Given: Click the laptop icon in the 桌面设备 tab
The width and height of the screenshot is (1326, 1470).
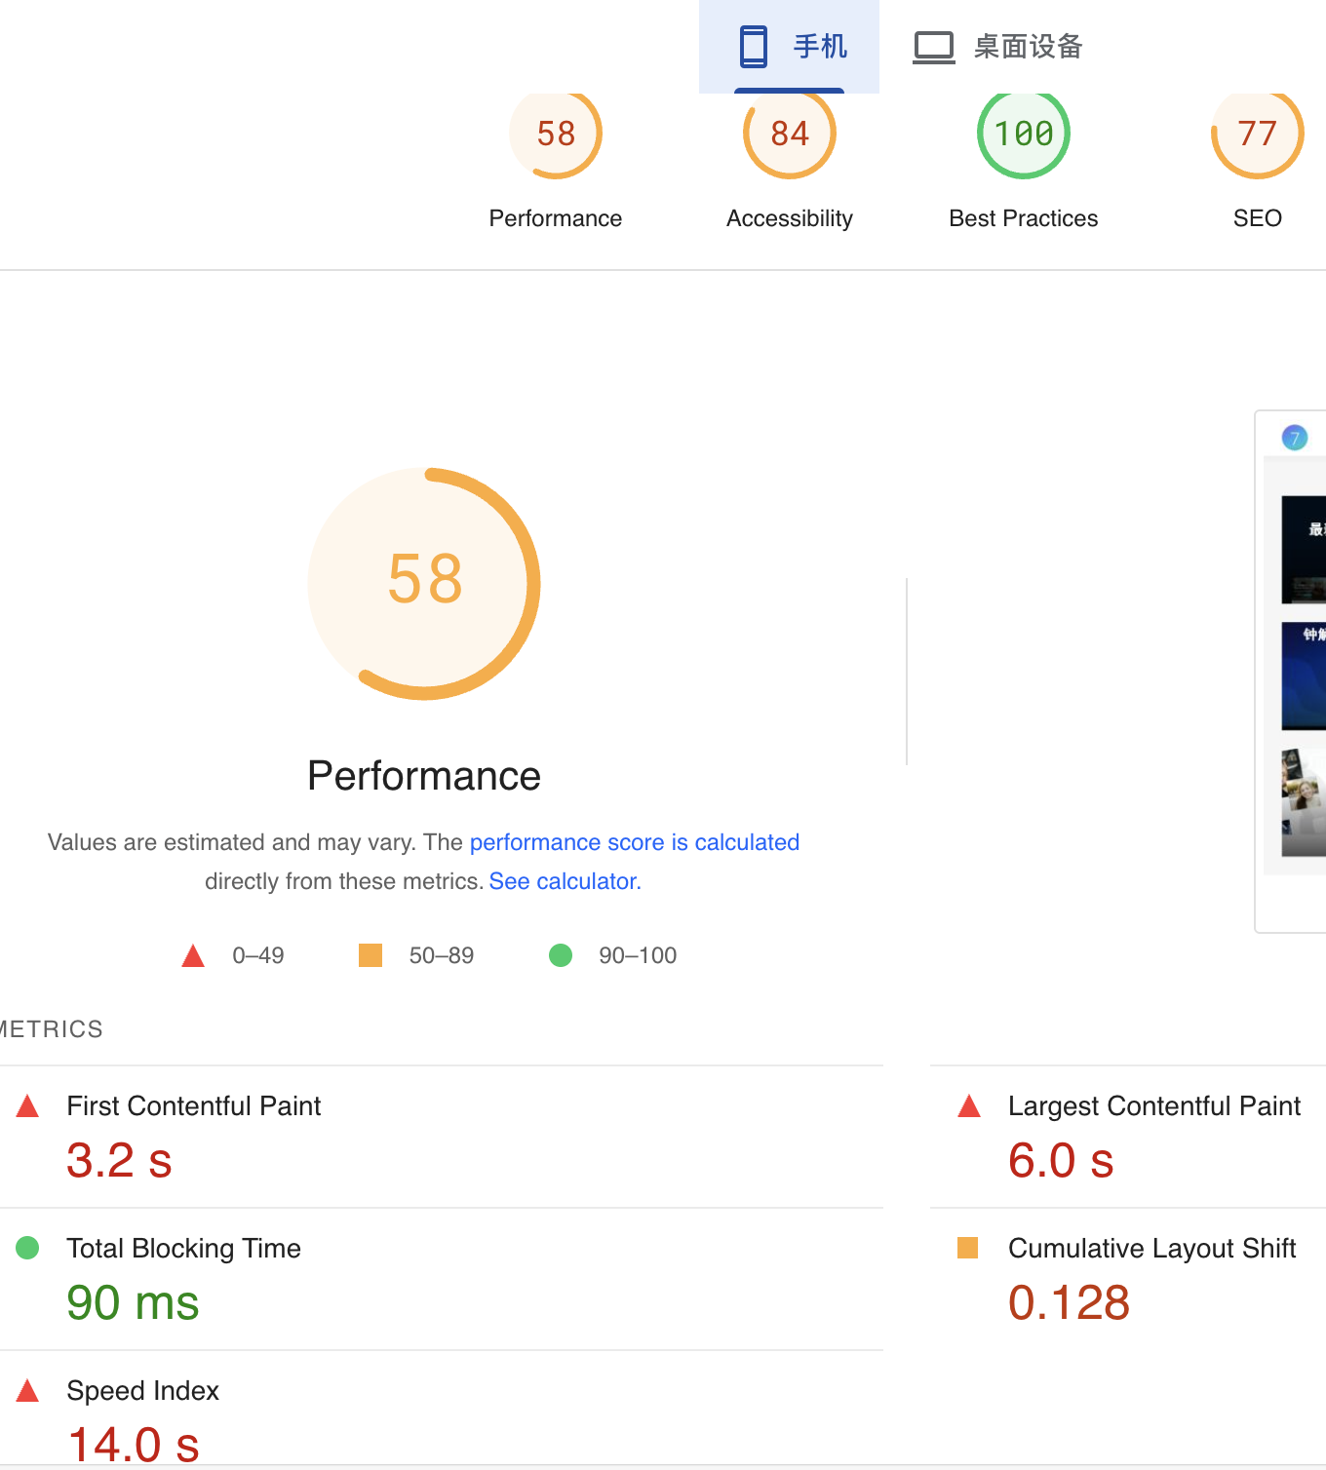Looking at the screenshot, I should (934, 47).
